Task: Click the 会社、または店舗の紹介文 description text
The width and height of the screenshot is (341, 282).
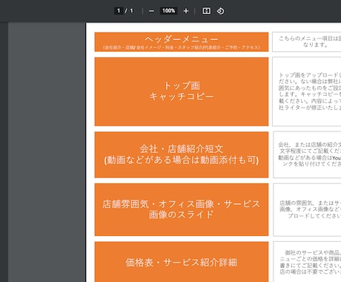Action: click(x=310, y=154)
